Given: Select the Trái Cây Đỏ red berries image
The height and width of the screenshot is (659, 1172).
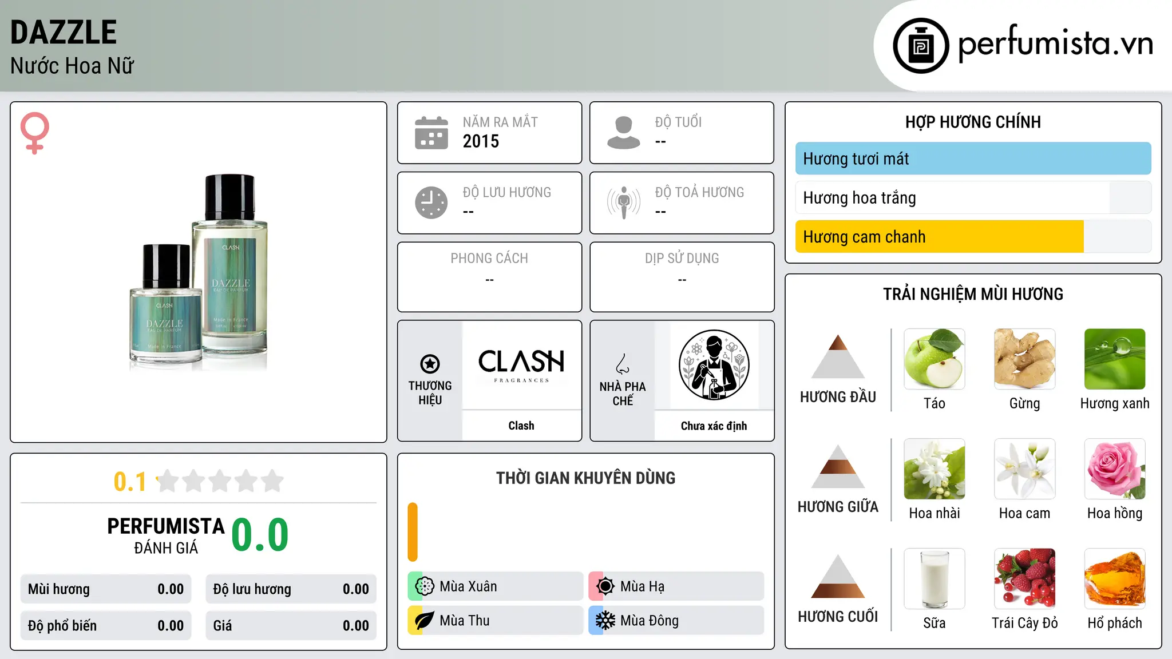Looking at the screenshot, I should 1025,579.
